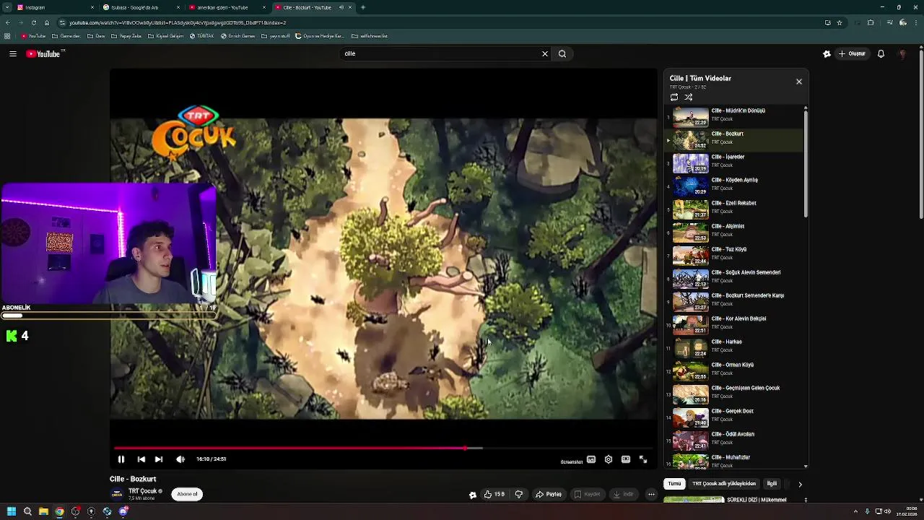Select the Tümü filter chip
The image size is (924, 520).
[x=674, y=484]
